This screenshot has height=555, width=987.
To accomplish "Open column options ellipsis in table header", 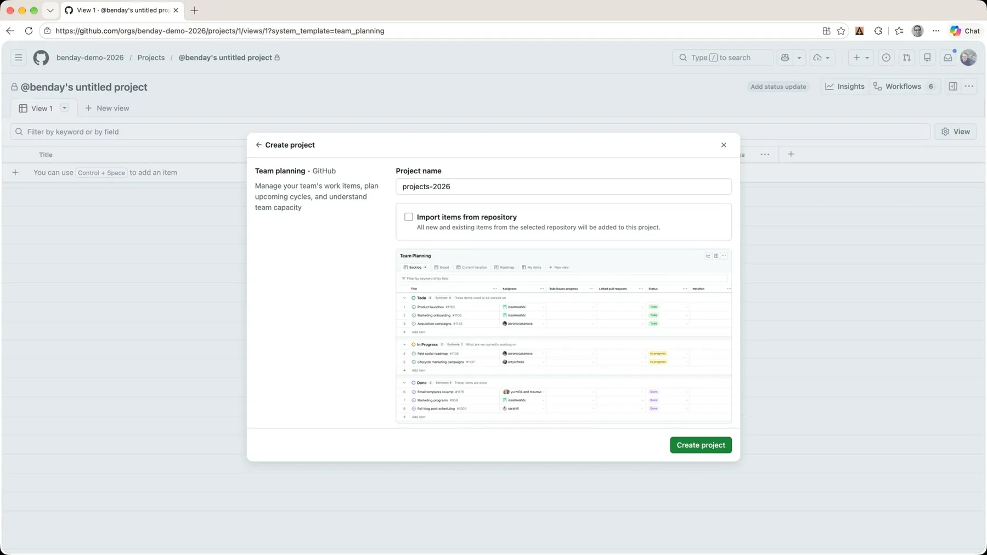I will coord(765,155).
